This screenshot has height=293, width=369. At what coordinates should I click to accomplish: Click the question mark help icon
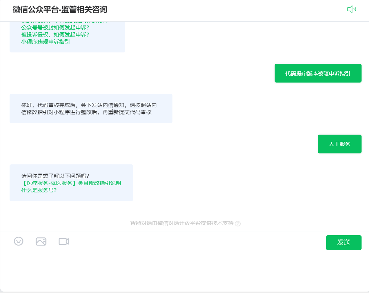click(x=238, y=224)
